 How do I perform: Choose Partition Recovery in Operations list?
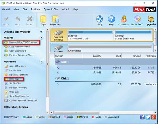(18, 88)
